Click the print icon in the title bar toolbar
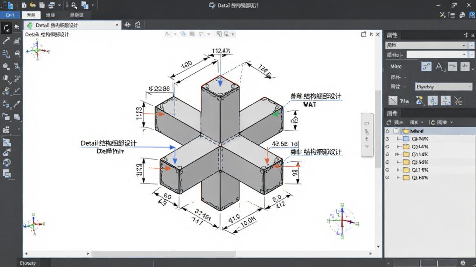 coord(52,5)
